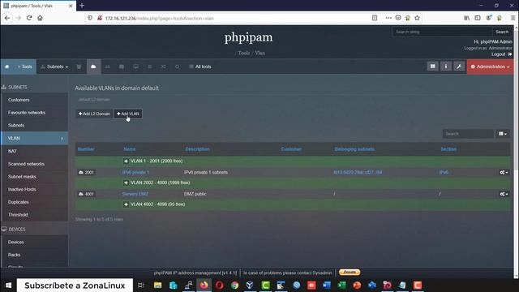Sort table by Number column header
The width and height of the screenshot is (519, 292).
pyautogui.click(x=86, y=149)
